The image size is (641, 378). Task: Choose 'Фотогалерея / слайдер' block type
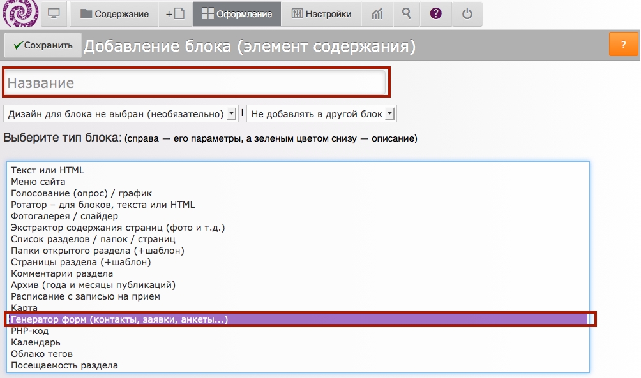(x=64, y=216)
